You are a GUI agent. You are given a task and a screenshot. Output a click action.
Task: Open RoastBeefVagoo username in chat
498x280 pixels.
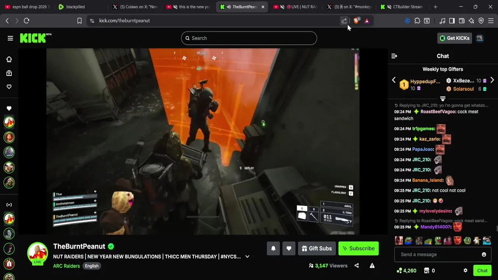(x=438, y=112)
